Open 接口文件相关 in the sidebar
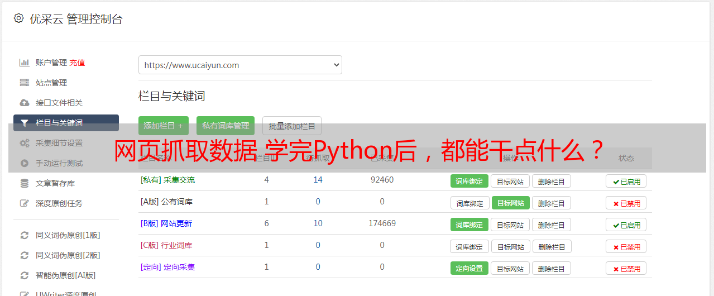The width and height of the screenshot is (714, 296). pos(59,103)
